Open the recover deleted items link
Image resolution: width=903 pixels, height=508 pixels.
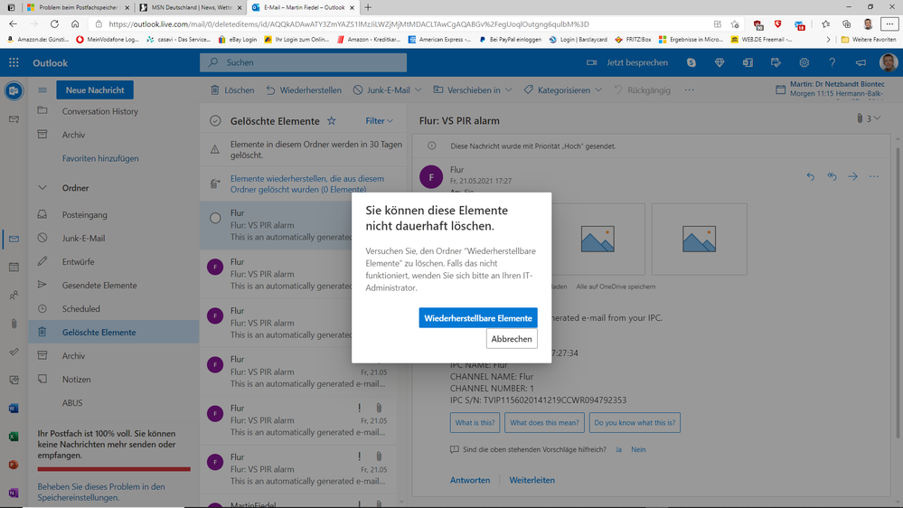click(307, 183)
